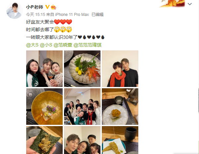
Task: Click the iPhone 11 Pro Max source link
Action: (72, 15)
